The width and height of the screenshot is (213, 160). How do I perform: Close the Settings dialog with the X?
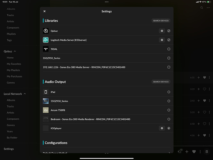point(44,11)
